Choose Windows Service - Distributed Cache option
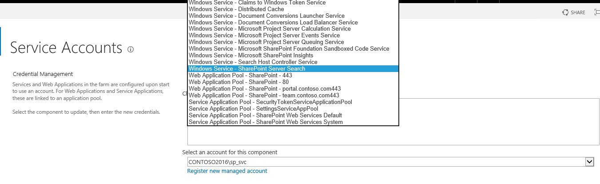 (293, 9)
